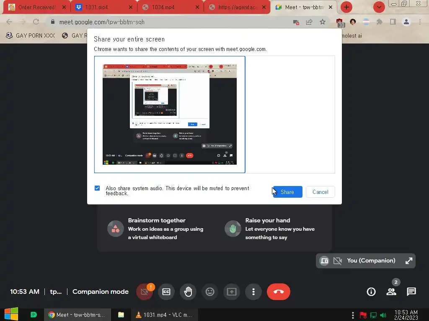Image resolution: width=429 pixels, height=321 pixels.
Task: Show the participants people panel
Action: 391,292
